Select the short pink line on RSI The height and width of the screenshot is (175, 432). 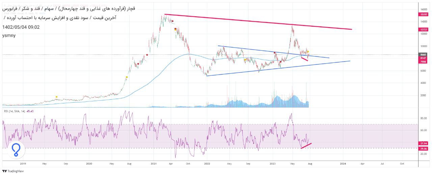tap(306, 146)
